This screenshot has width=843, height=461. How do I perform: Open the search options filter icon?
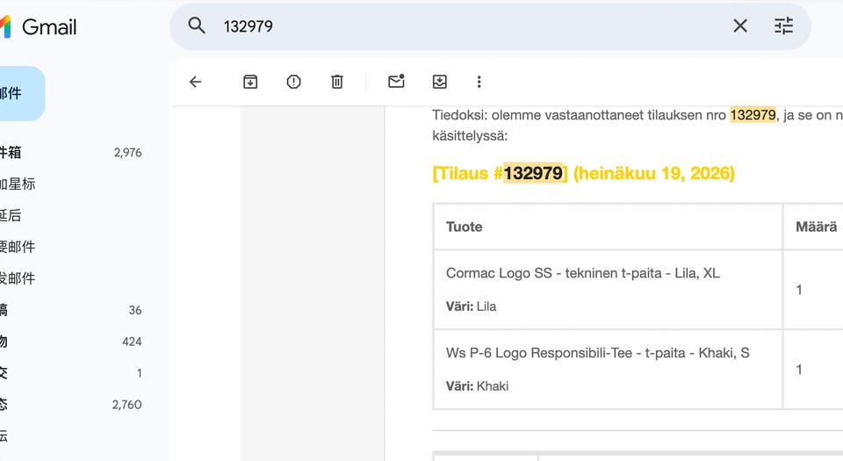[783, 25]
